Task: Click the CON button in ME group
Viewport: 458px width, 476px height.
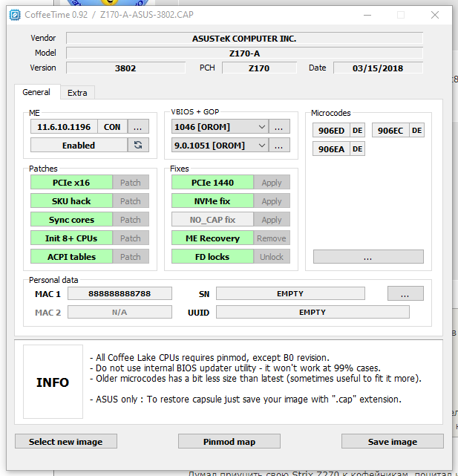Action: (112, 126)
